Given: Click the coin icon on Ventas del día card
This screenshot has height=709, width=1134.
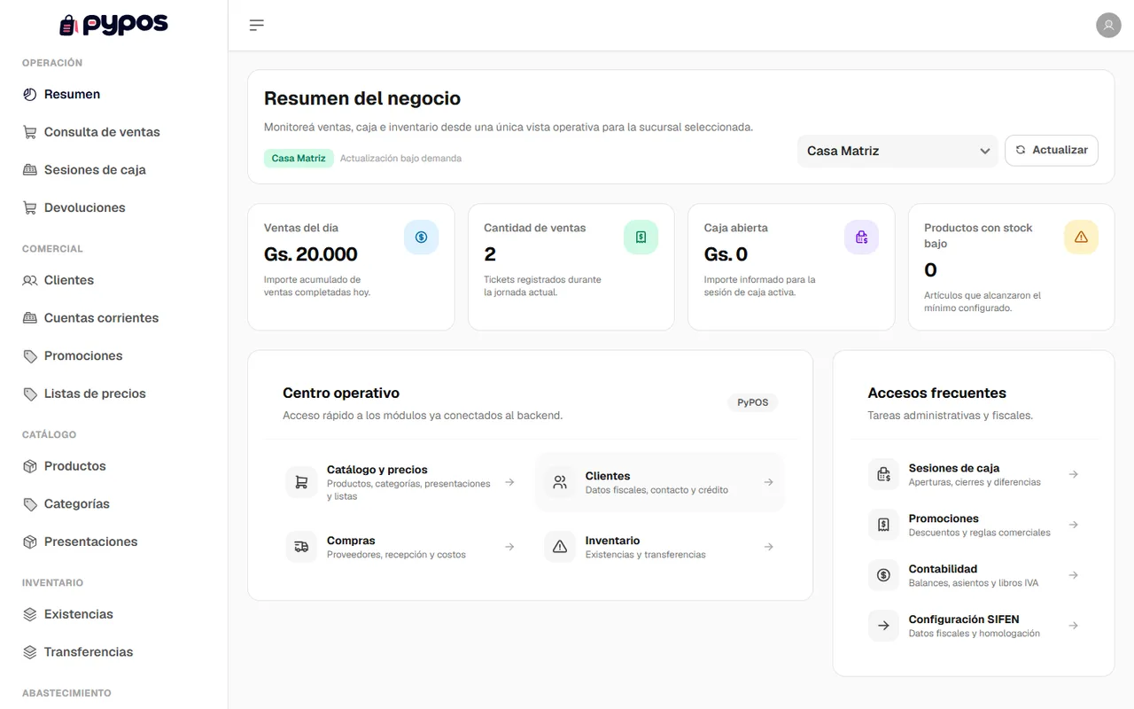Looking at the screenshot, I should point(421,238).
